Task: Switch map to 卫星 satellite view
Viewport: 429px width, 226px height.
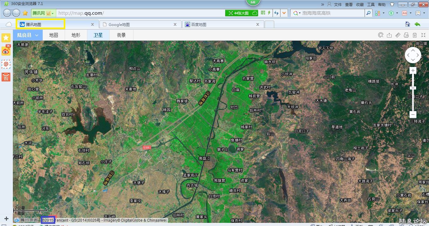Action: coord(98,35)
